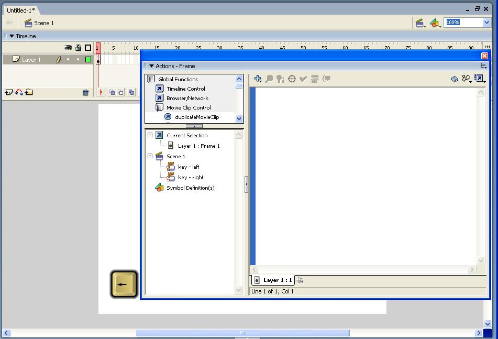Image resolution: width=498 pixels, height=339 pixels.
Task: Open Movie Clip Control category
Action: pos(189,108)
